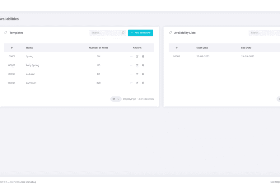
Task: Focus the Availability Lists search field
Action: (x=264, y=33)
